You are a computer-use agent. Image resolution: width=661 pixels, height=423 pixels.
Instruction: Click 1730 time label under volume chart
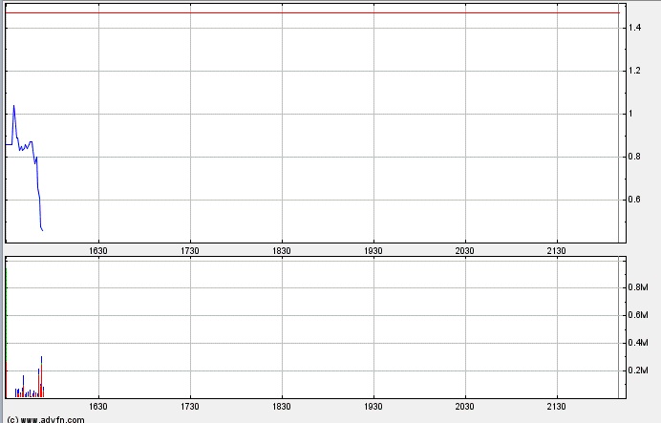(190, 406)
